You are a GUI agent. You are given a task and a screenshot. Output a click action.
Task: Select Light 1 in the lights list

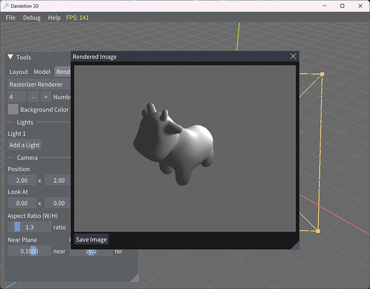[x=17, y=134]
